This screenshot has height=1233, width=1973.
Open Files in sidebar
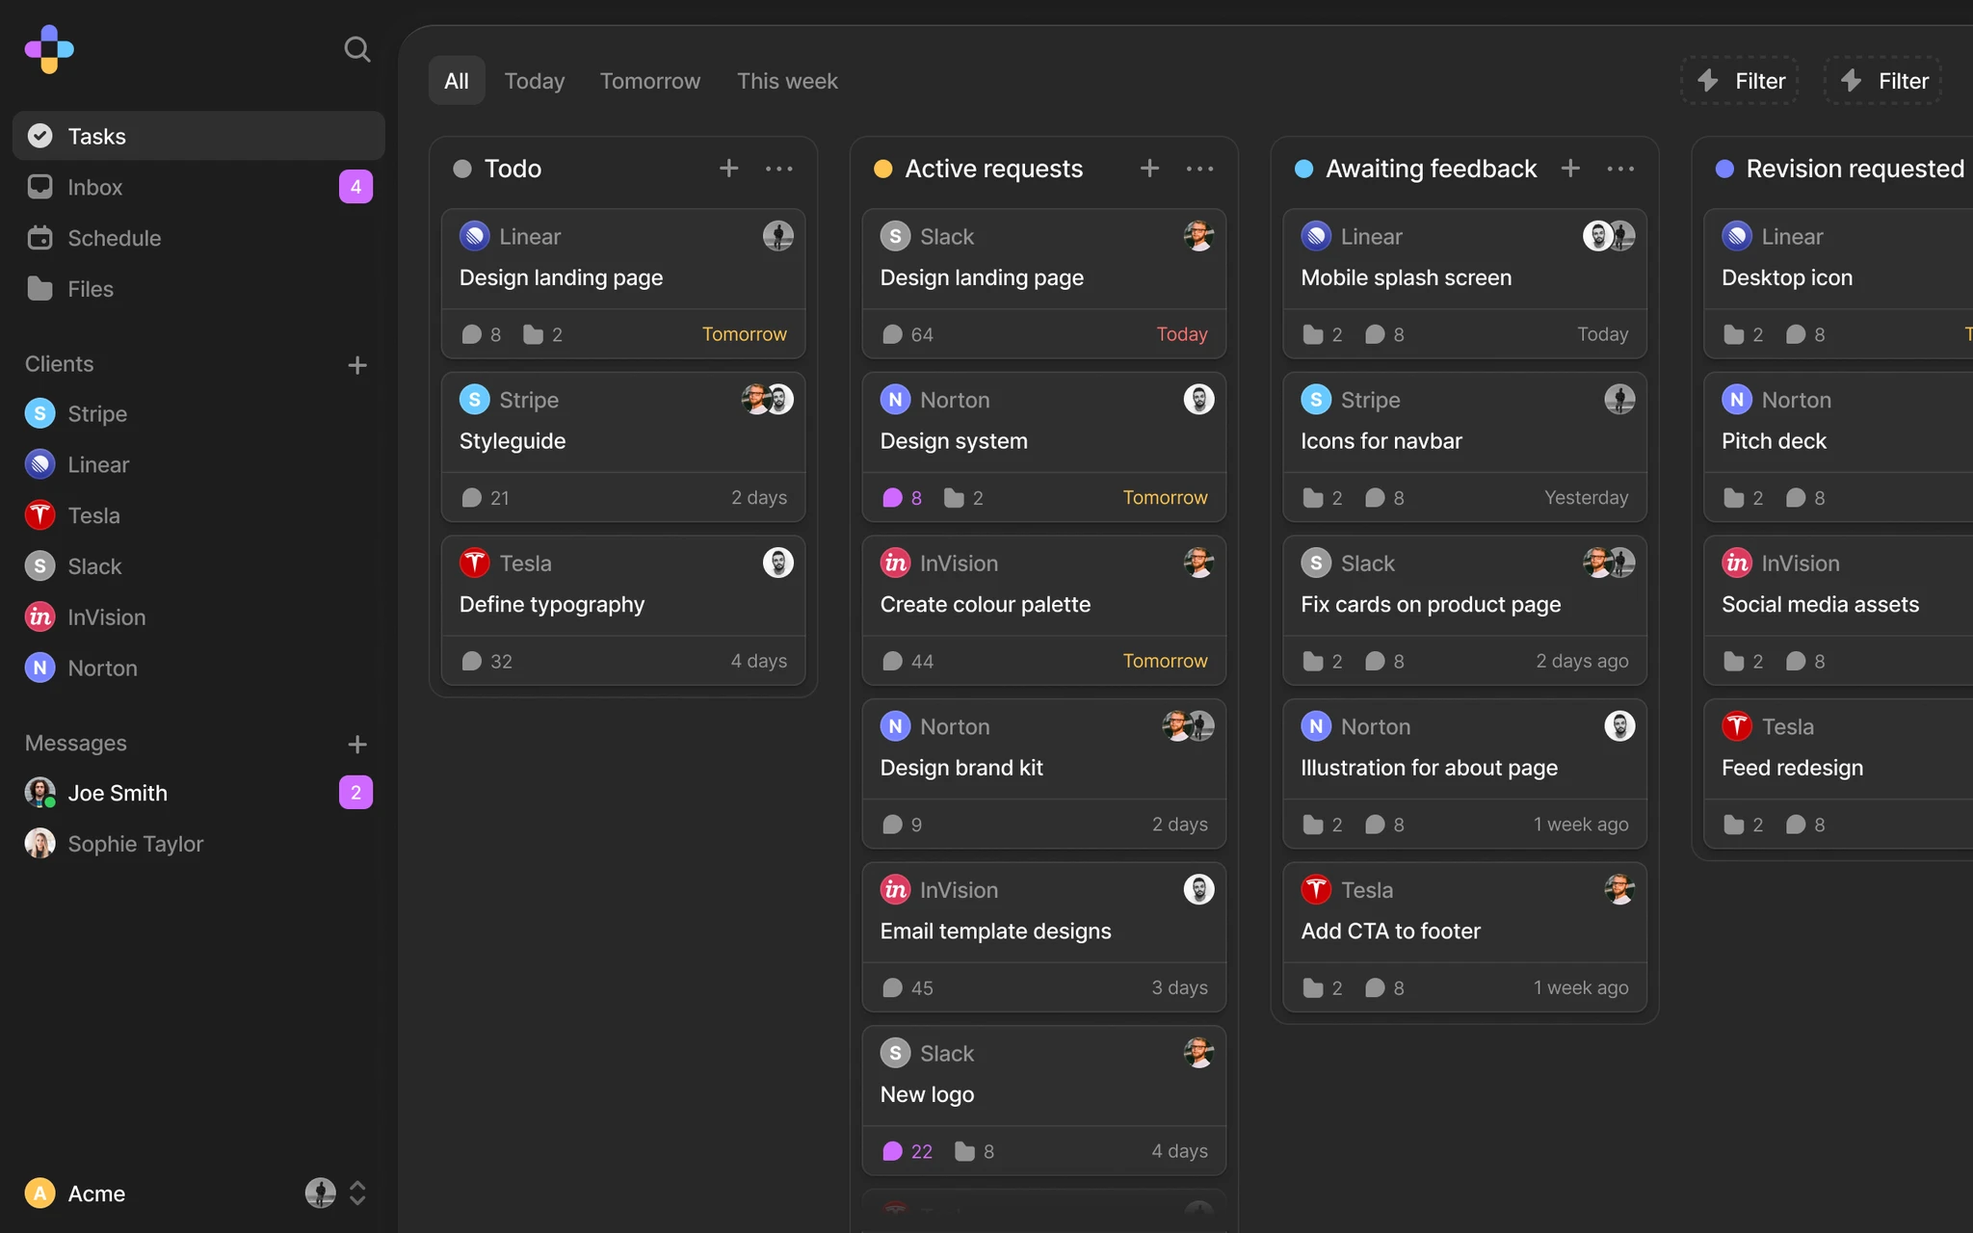click(198, 289)
